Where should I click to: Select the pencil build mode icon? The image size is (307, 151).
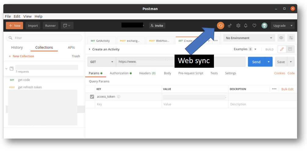282,49
